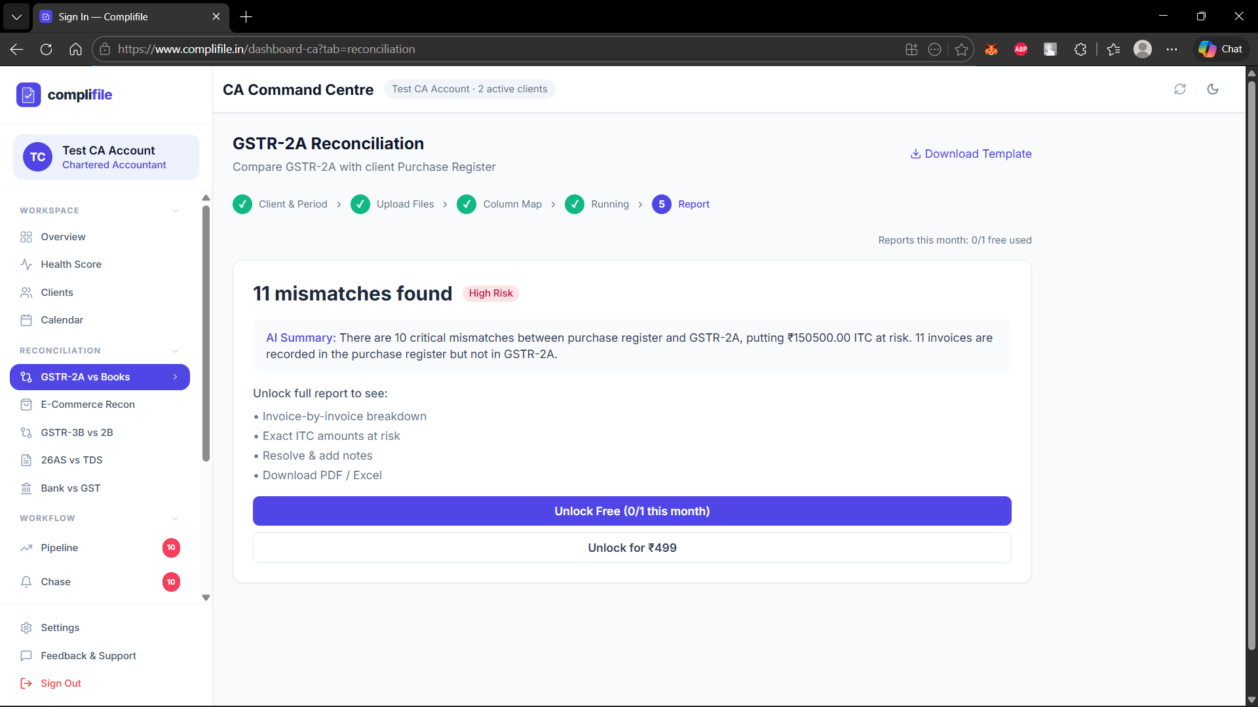Viewport: 1258px width, 707px height.
Task: Reload the page in browser
Action: tap(46, 49)
